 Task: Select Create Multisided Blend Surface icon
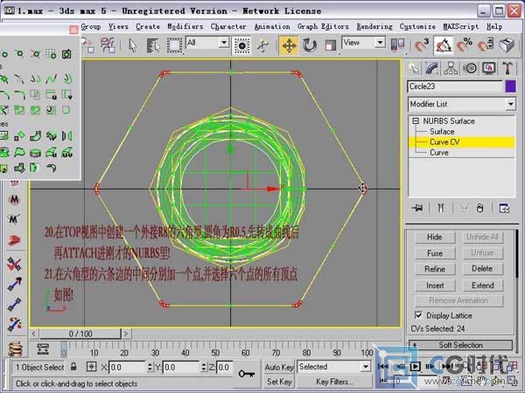coord(19,168)
